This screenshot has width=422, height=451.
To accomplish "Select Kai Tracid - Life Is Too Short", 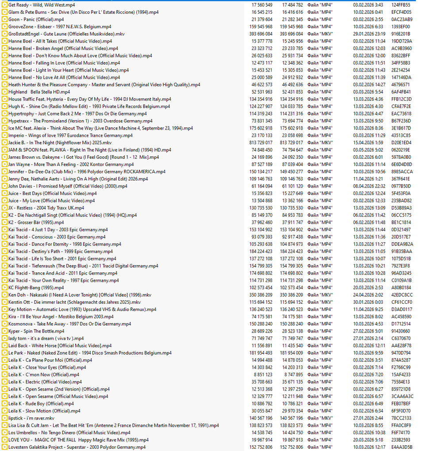I will [62, 259].
